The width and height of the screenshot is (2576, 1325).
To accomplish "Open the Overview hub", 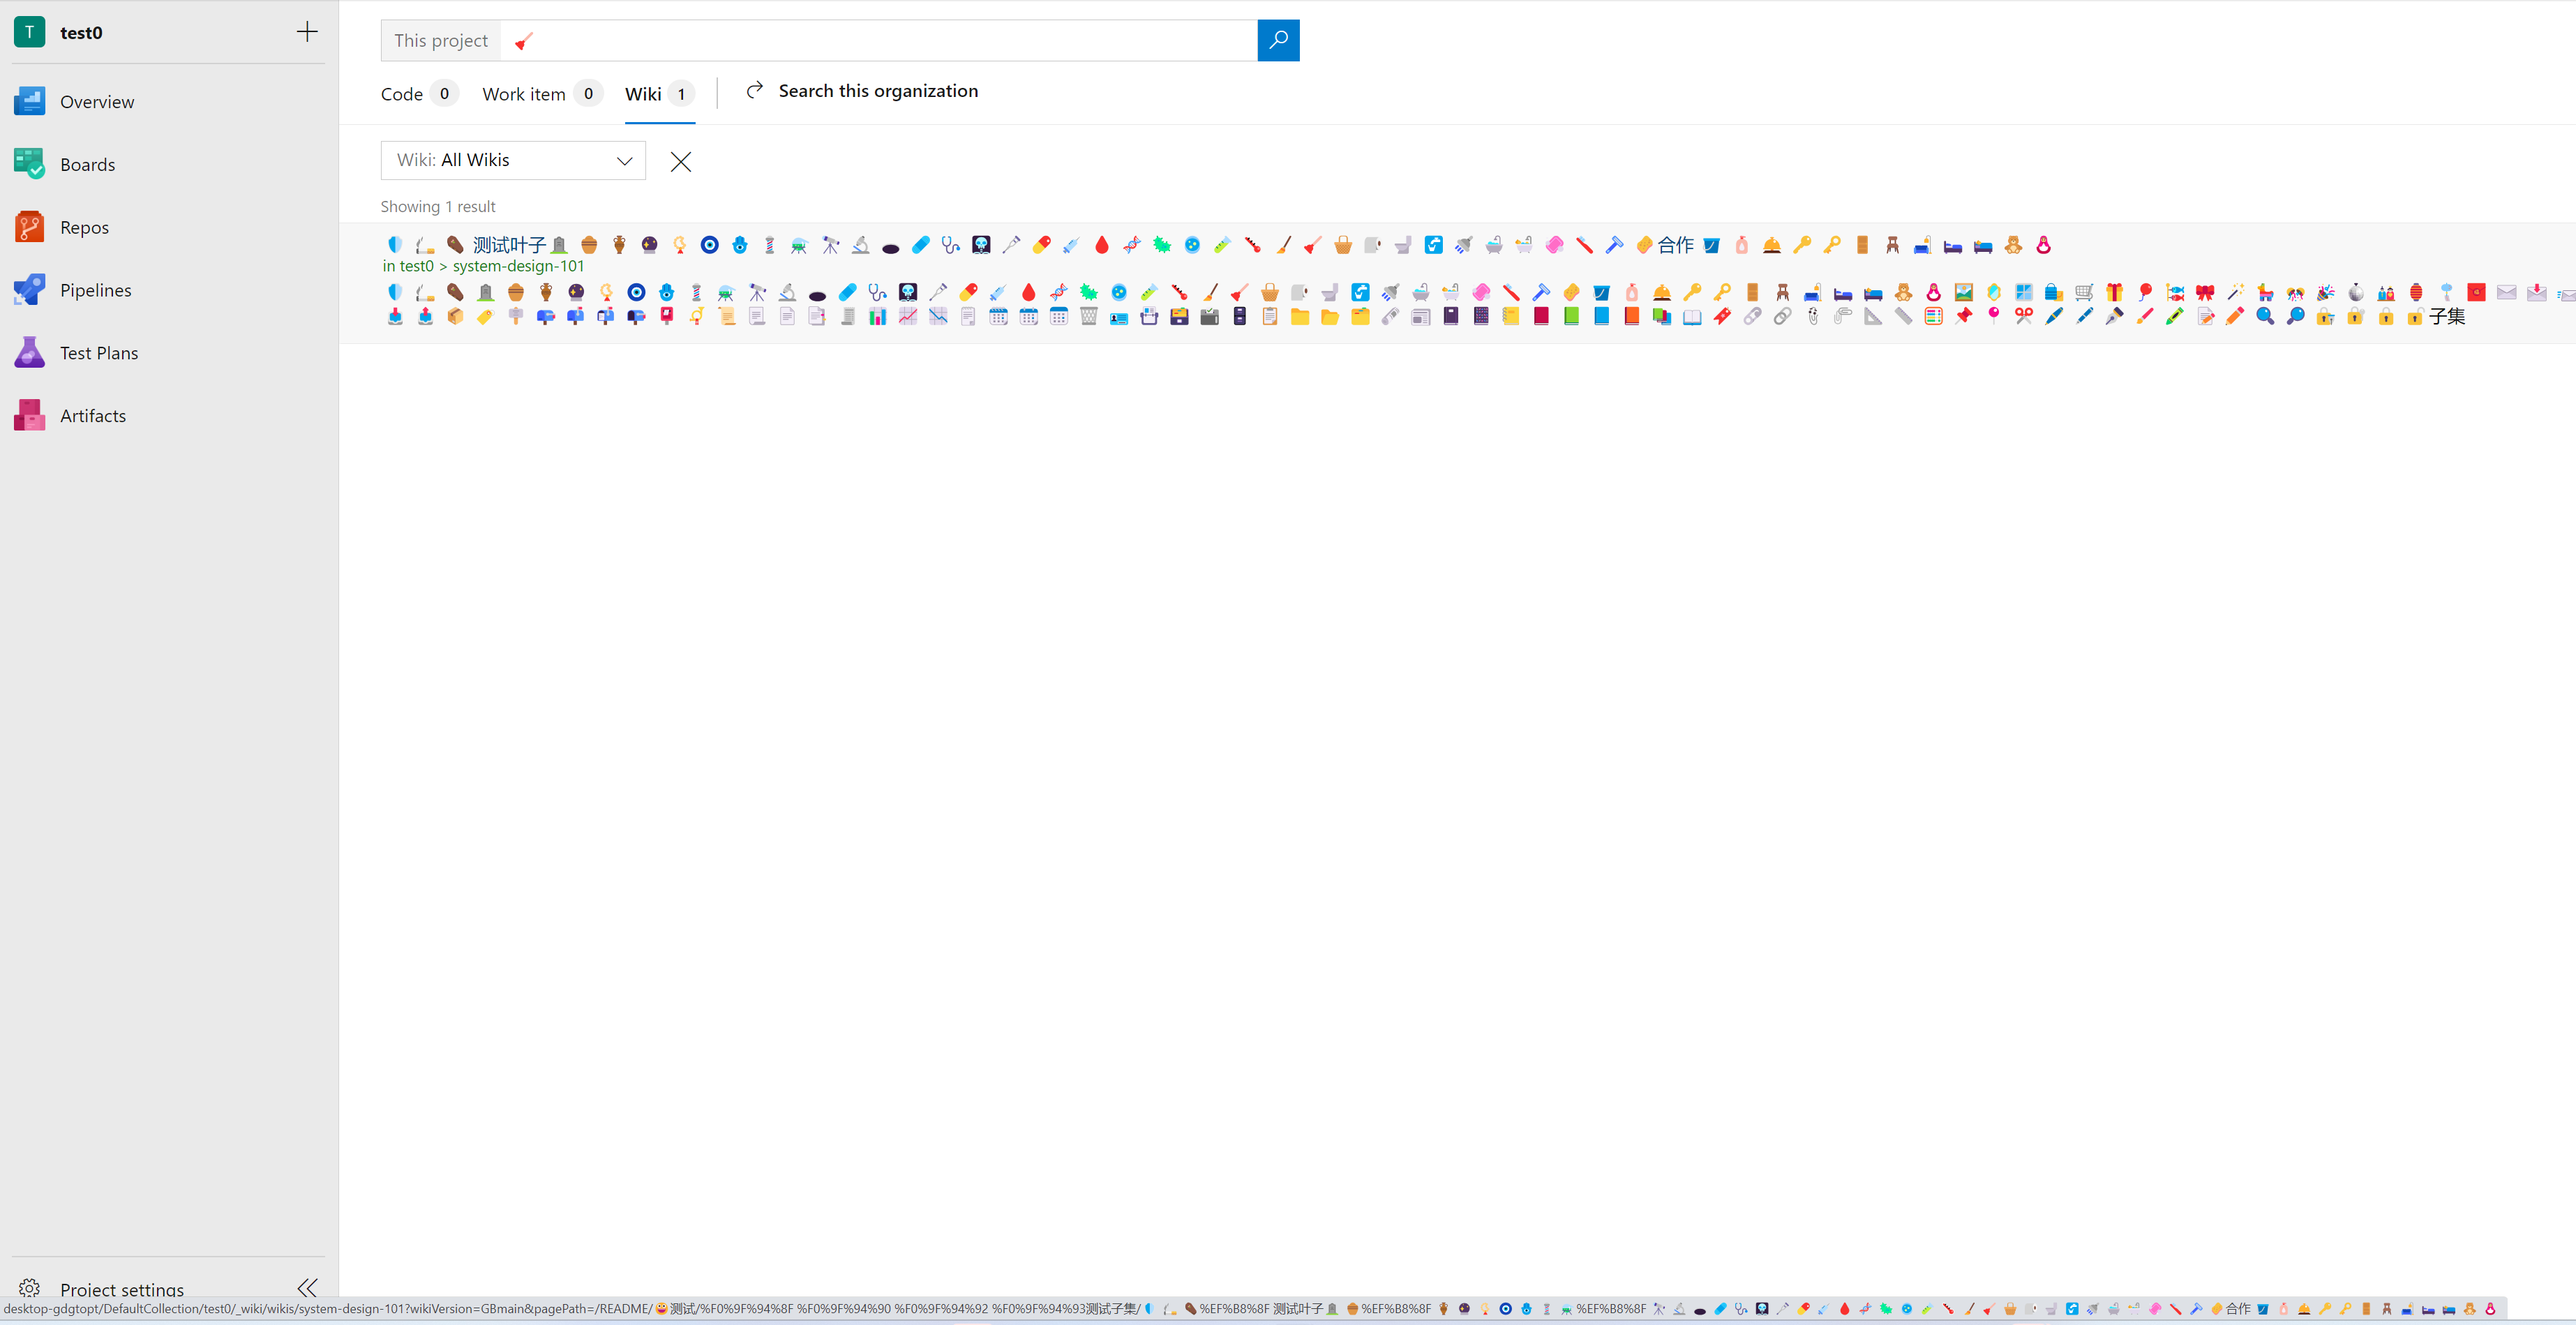I will [x=96, y=102].
